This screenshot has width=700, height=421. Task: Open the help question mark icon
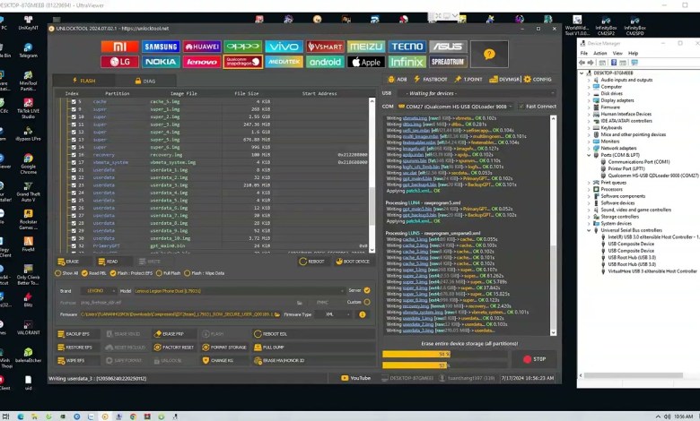[x=488, y=54]
